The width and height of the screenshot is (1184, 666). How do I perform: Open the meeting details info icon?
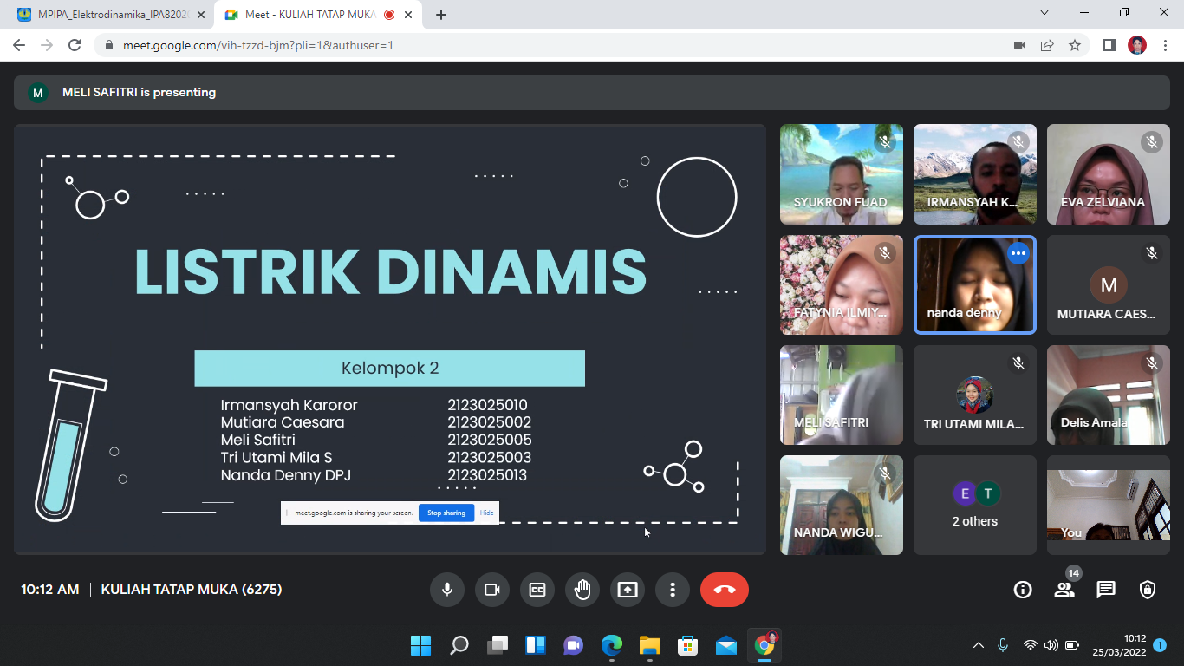[x=1023, y=590]
